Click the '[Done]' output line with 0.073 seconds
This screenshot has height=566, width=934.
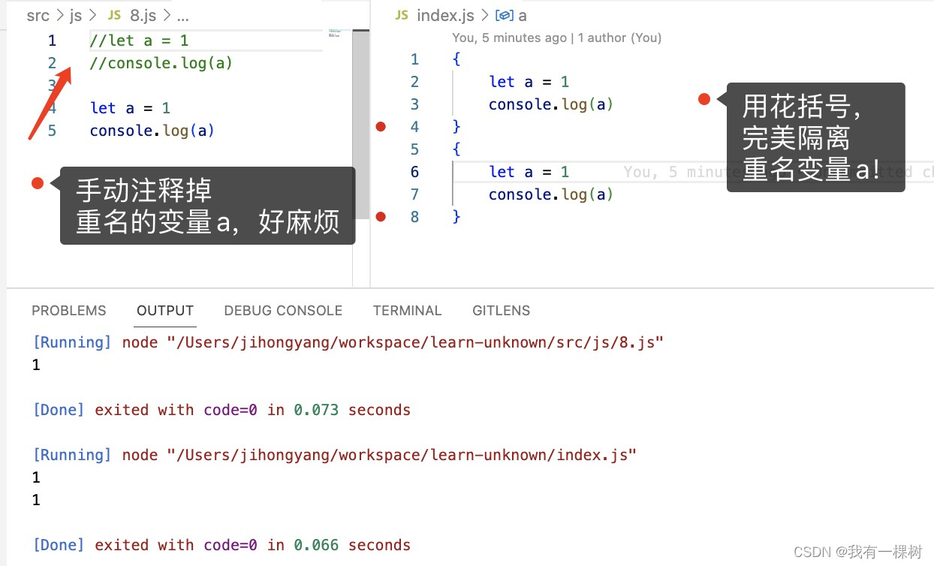221,411
